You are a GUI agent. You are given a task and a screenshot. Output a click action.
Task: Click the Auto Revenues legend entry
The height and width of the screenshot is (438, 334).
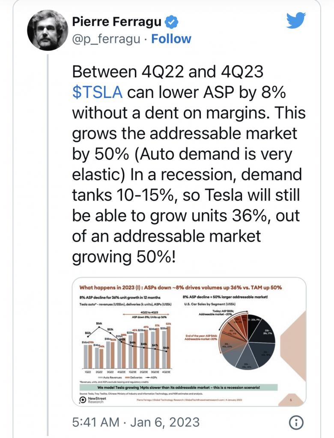click(x=110, y=377)
